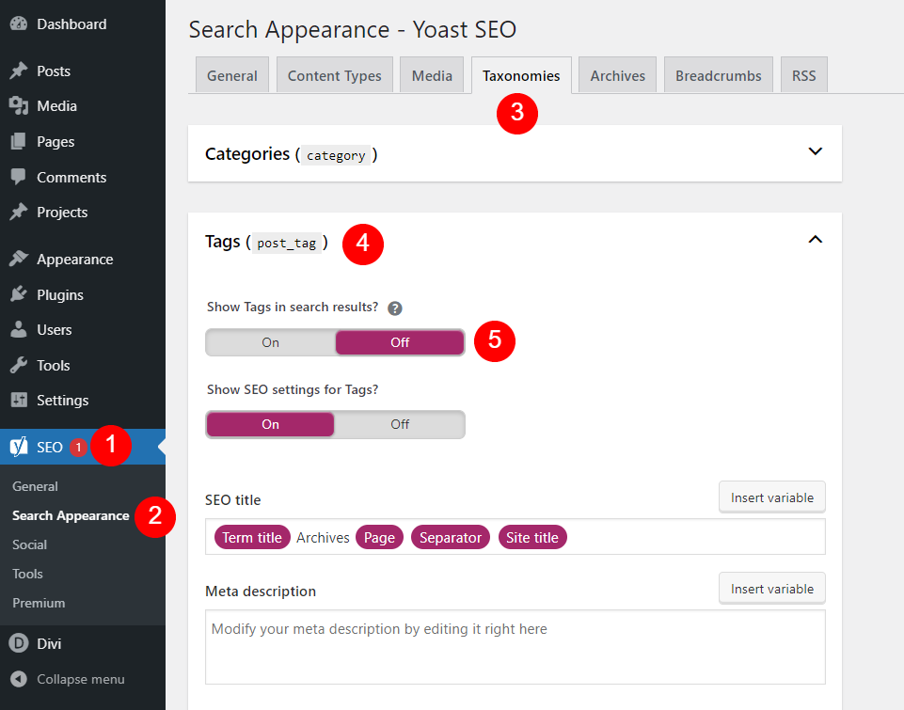Click the Plugins plug icon
904x710 pixels.
(19, 294)
